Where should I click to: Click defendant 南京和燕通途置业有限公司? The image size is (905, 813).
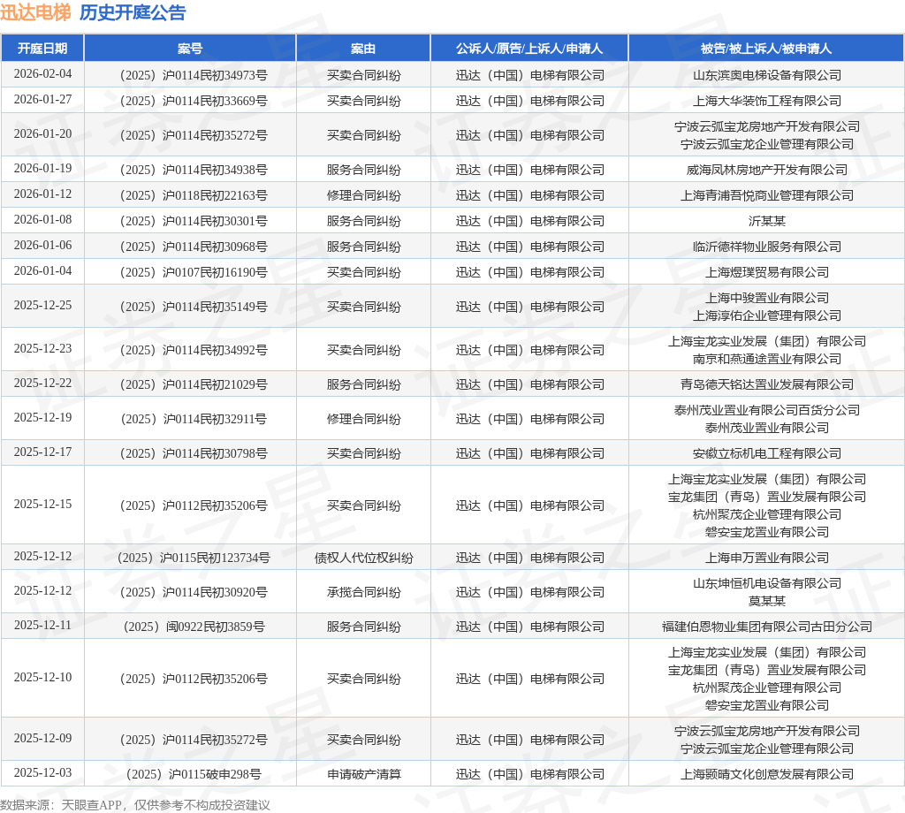coord(766,359)
